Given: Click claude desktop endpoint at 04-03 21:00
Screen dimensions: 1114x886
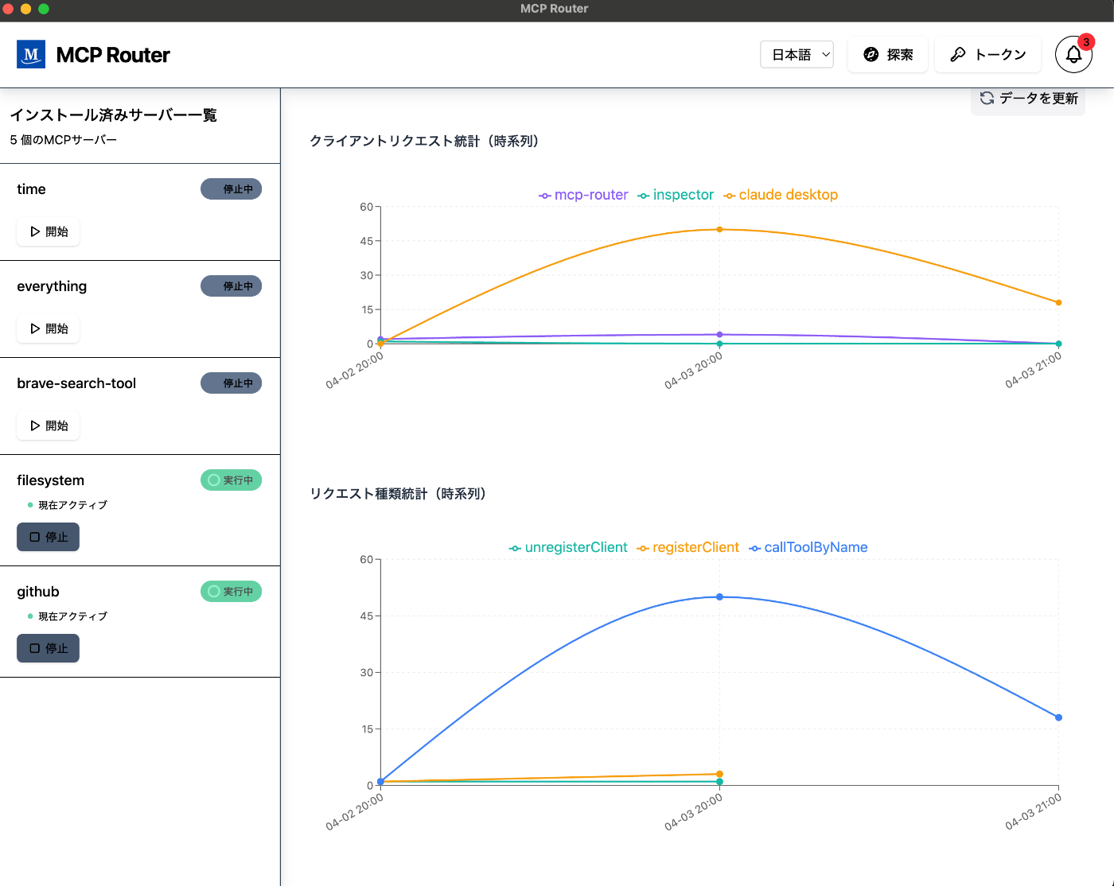Looking at the screenshot, I should click(1058, 302).
